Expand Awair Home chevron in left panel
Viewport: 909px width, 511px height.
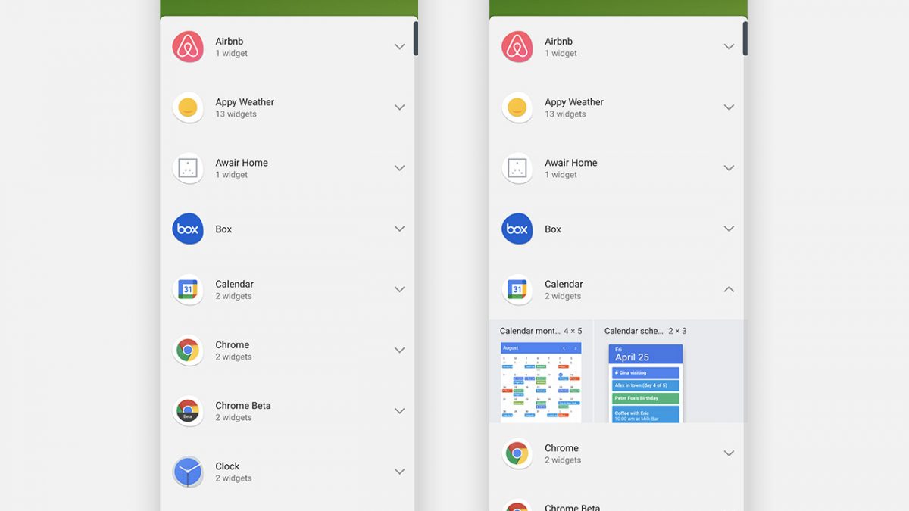pyautogui.click(x=399, y=168)
